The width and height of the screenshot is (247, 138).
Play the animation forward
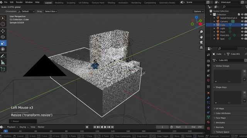tap(105, 127)
